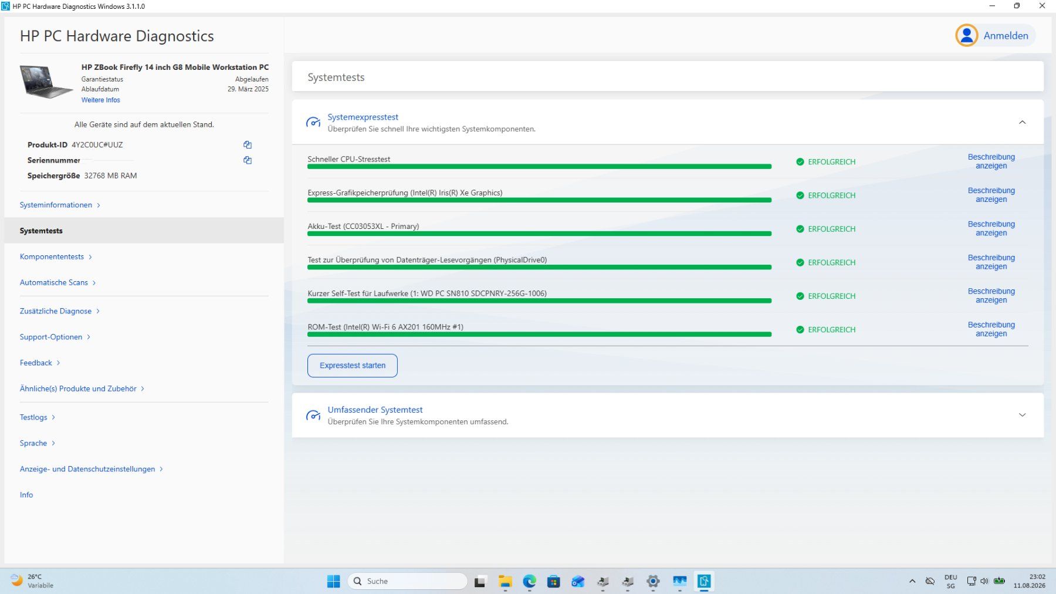Expand the Umfassender Systemtest section chevron
1056x594 pixels.
click(1022, 415)
